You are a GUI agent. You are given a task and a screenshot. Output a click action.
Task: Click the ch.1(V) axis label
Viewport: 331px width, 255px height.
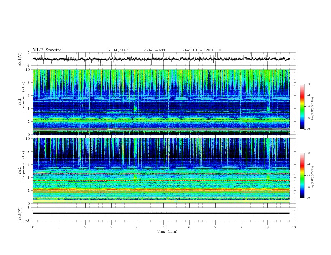pos(20,59)
